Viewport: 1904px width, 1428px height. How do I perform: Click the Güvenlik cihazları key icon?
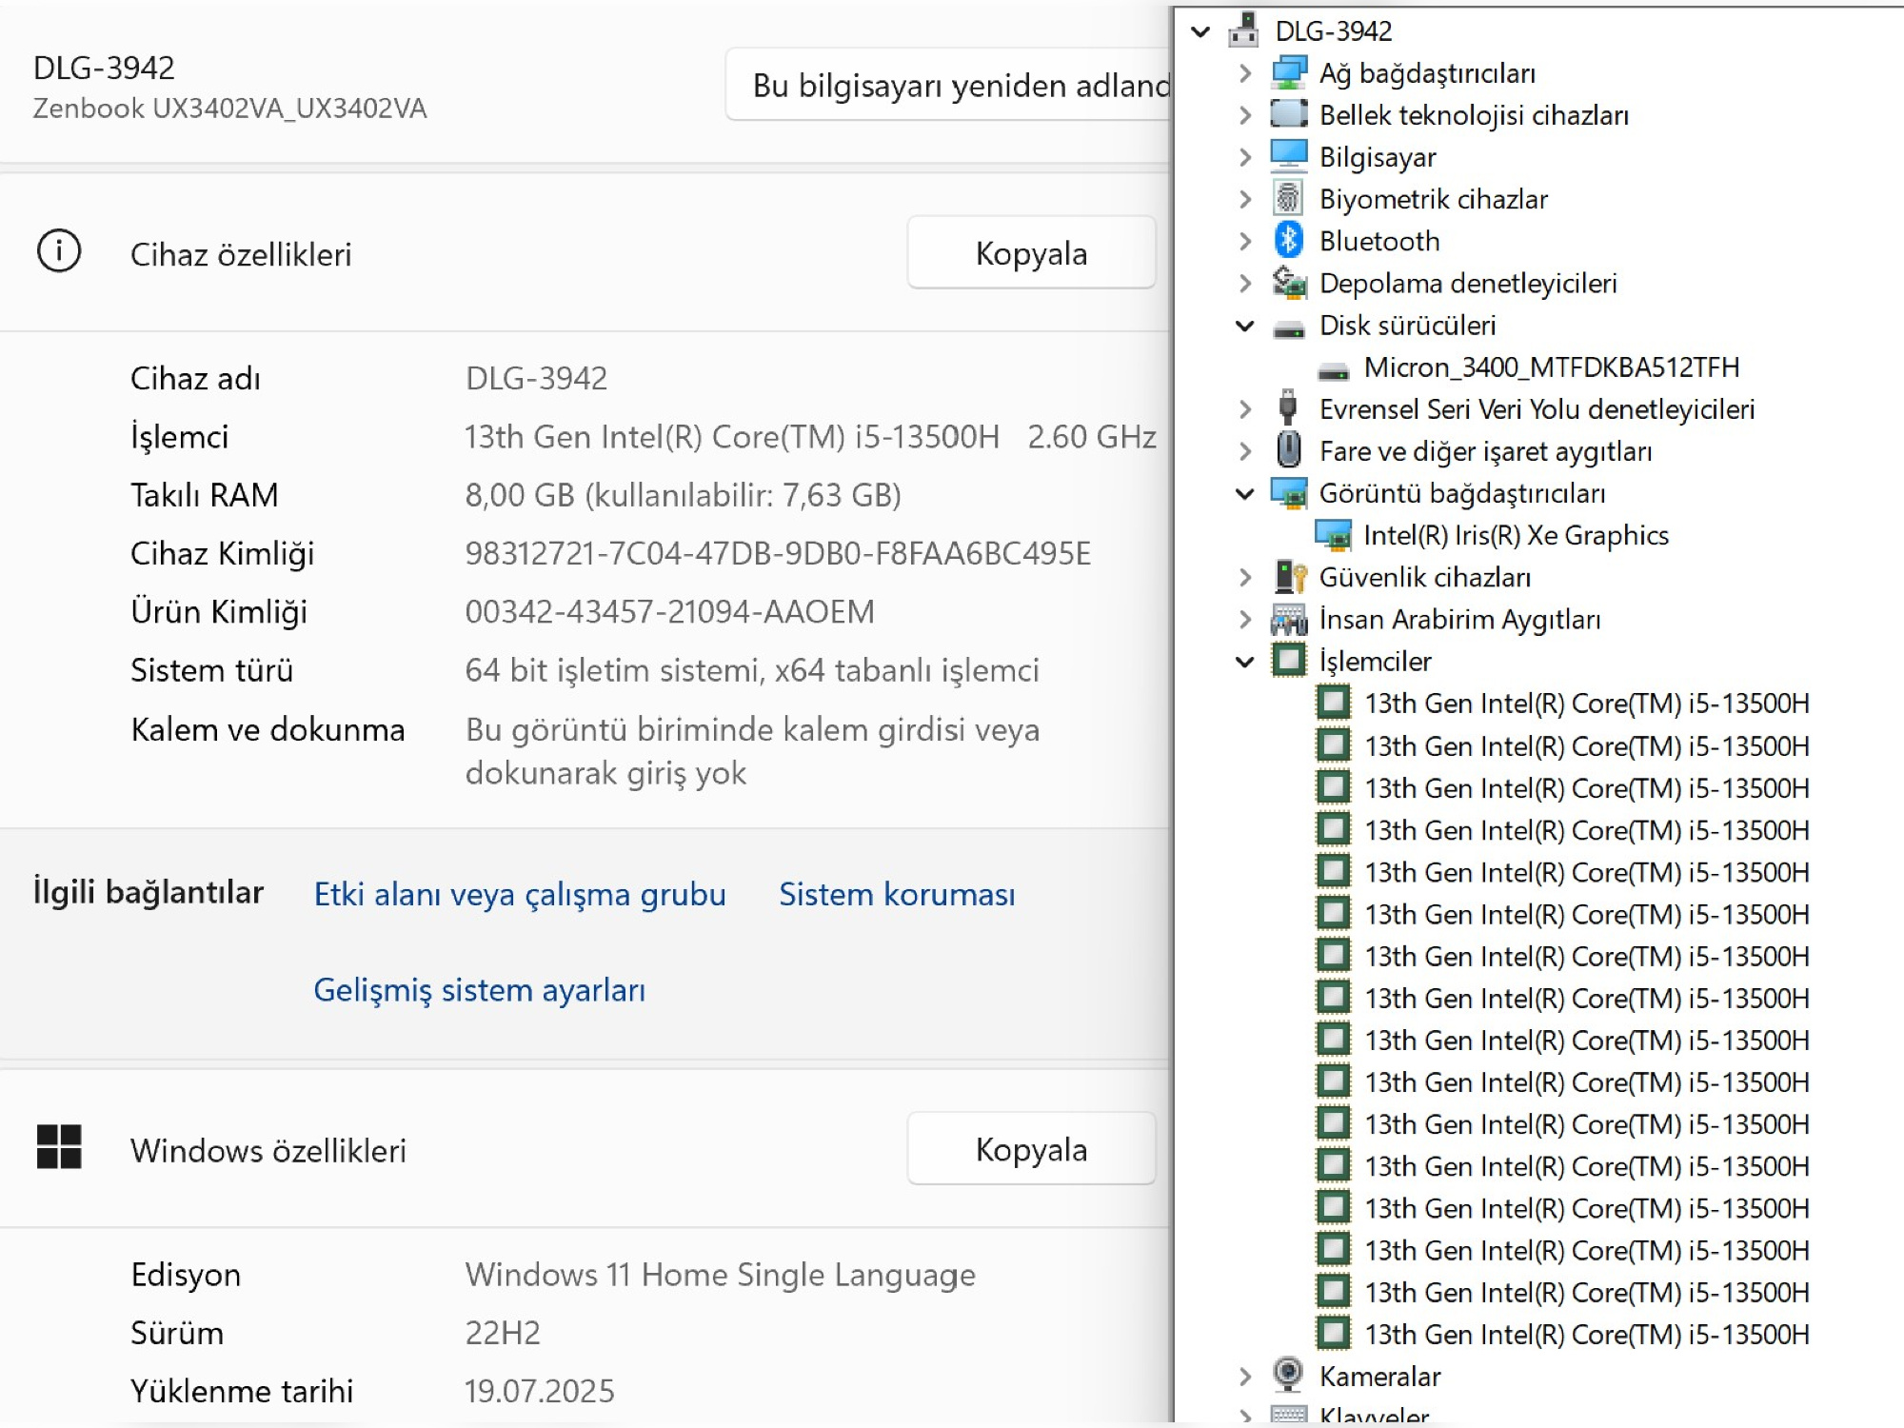(1290, 576)
